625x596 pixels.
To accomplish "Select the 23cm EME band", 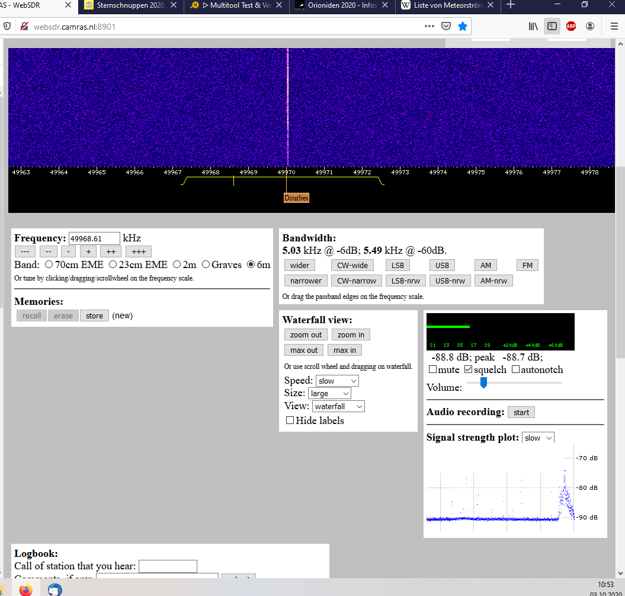I will [113, 264].
